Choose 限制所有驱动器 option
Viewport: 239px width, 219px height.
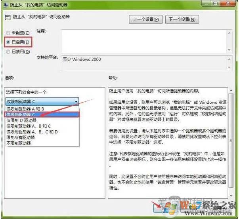pos(42,137)
